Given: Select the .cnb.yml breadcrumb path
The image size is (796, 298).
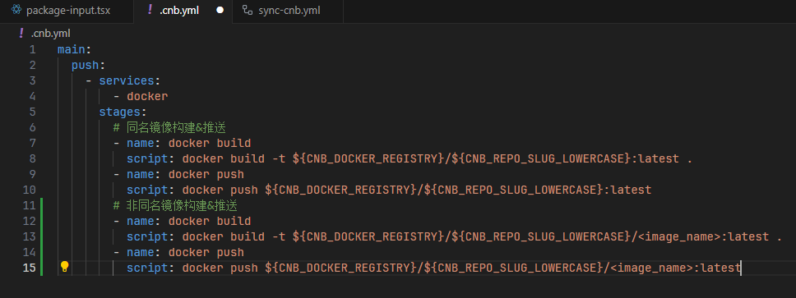Looking at the screenshot, I should (50, 34).
